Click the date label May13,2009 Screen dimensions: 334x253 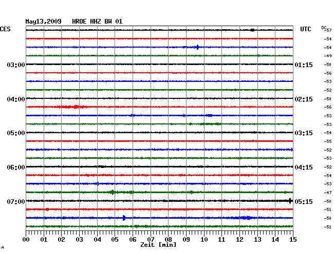(43, 22)
